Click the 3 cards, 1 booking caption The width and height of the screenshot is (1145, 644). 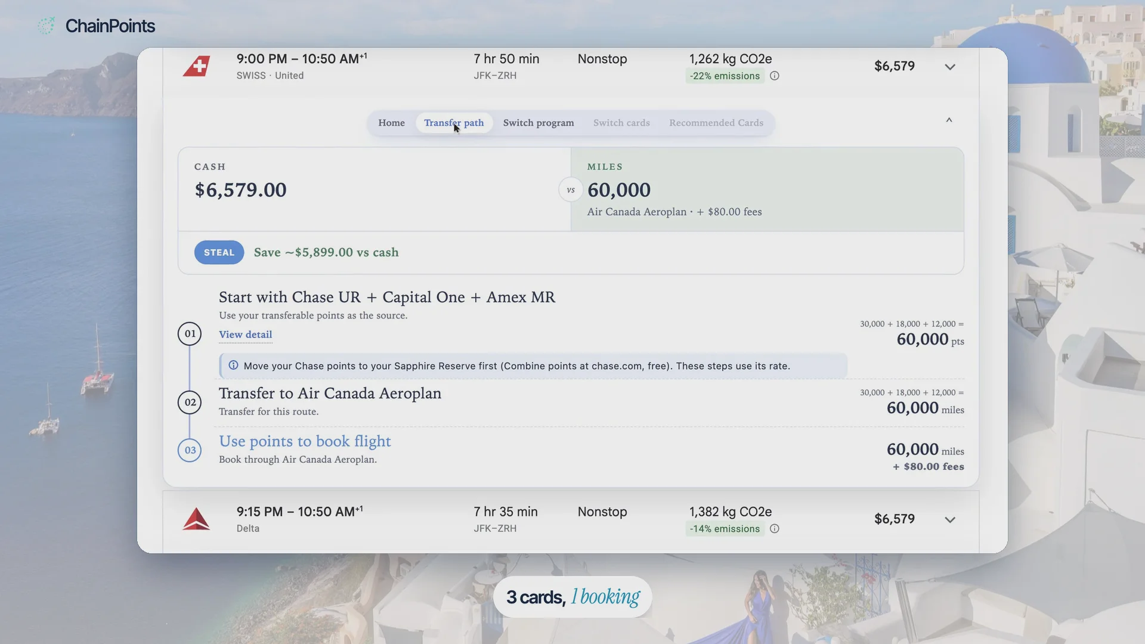pyautogui.click(x=572, y=597)
